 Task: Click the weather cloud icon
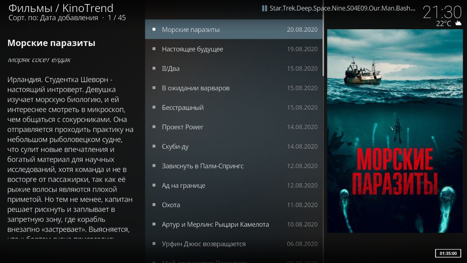pyautogui.click(x=458, y=23)
